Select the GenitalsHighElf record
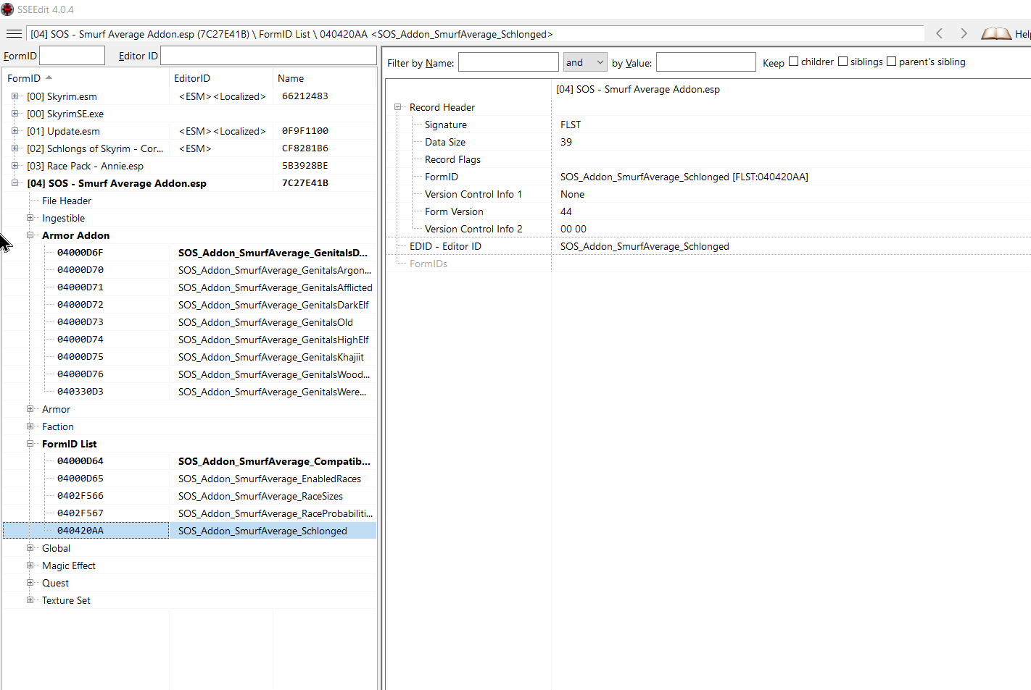The height and width of the screenshot is (690, 1031). tap(189, 340)
